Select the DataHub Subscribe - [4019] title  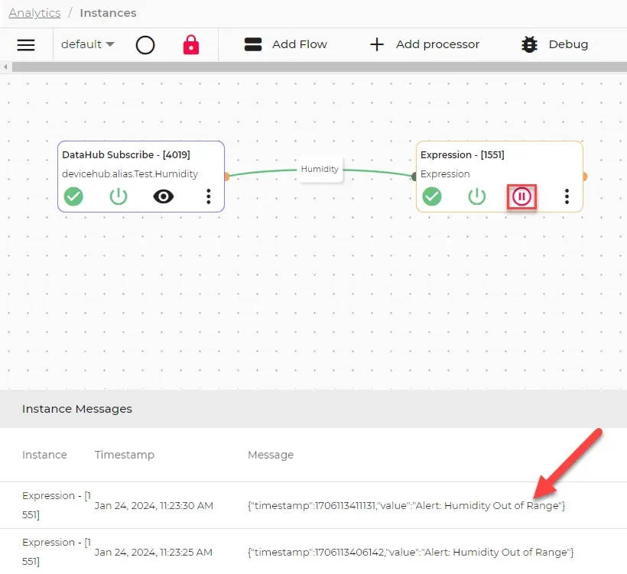[126, 154]
